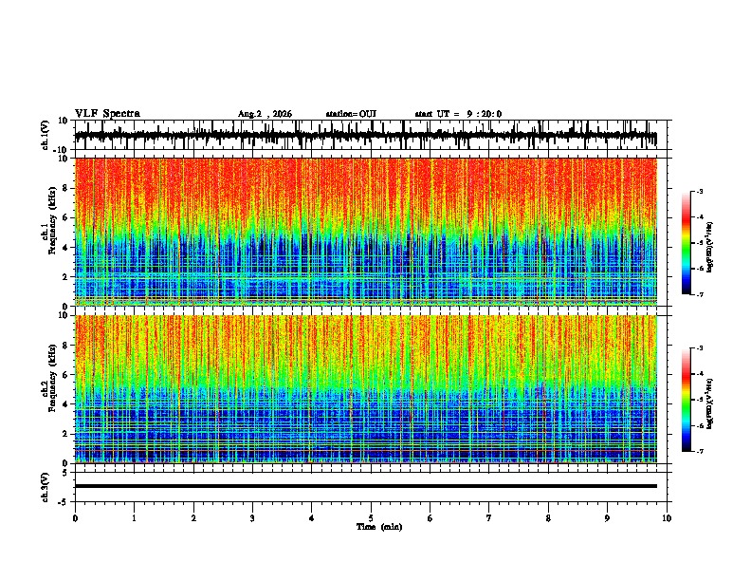Click time axis tick label '1'

(134, 518)
